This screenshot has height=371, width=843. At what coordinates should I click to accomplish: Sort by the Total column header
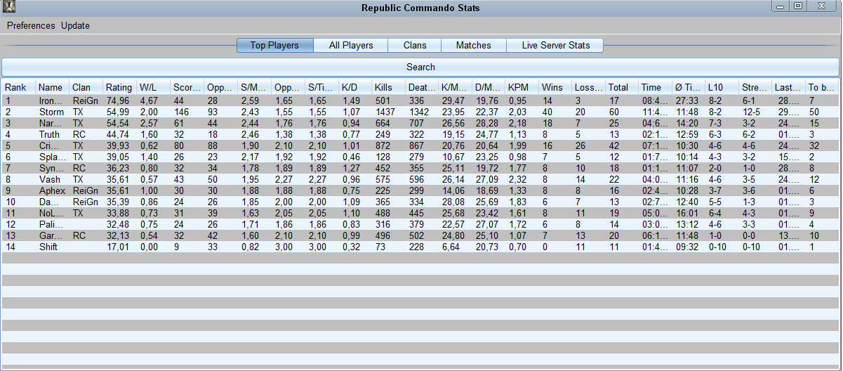point(623,87)
